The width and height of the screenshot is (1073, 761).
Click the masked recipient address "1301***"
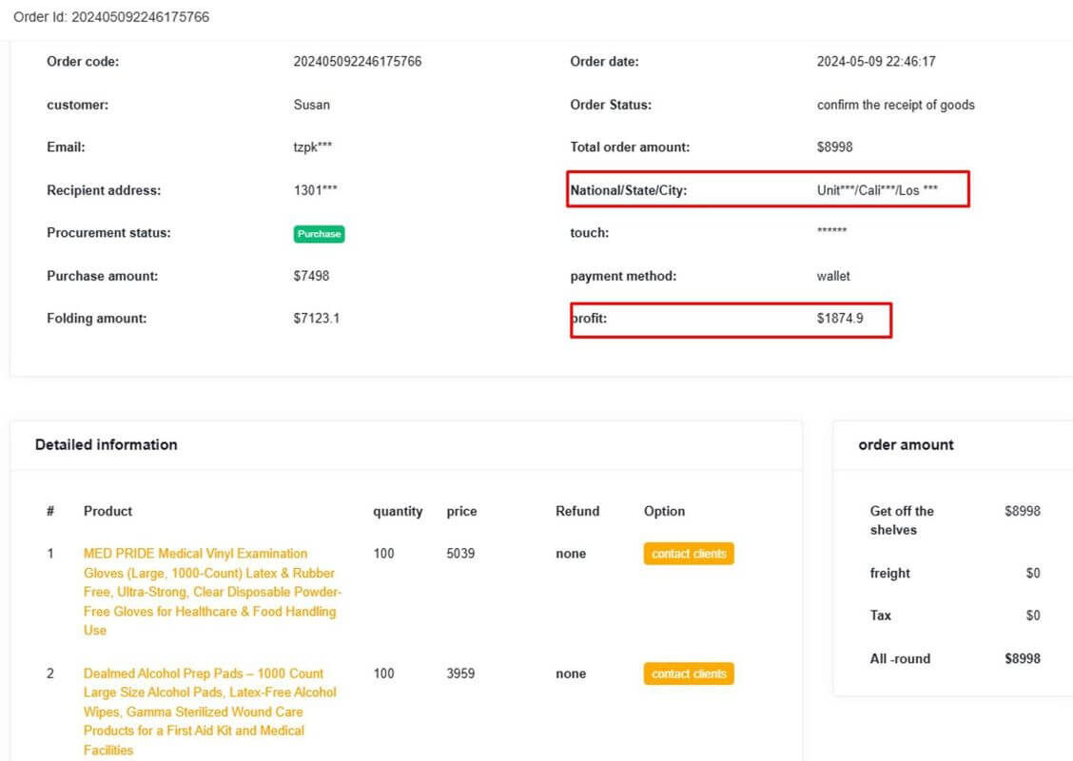tap(314, 190)
